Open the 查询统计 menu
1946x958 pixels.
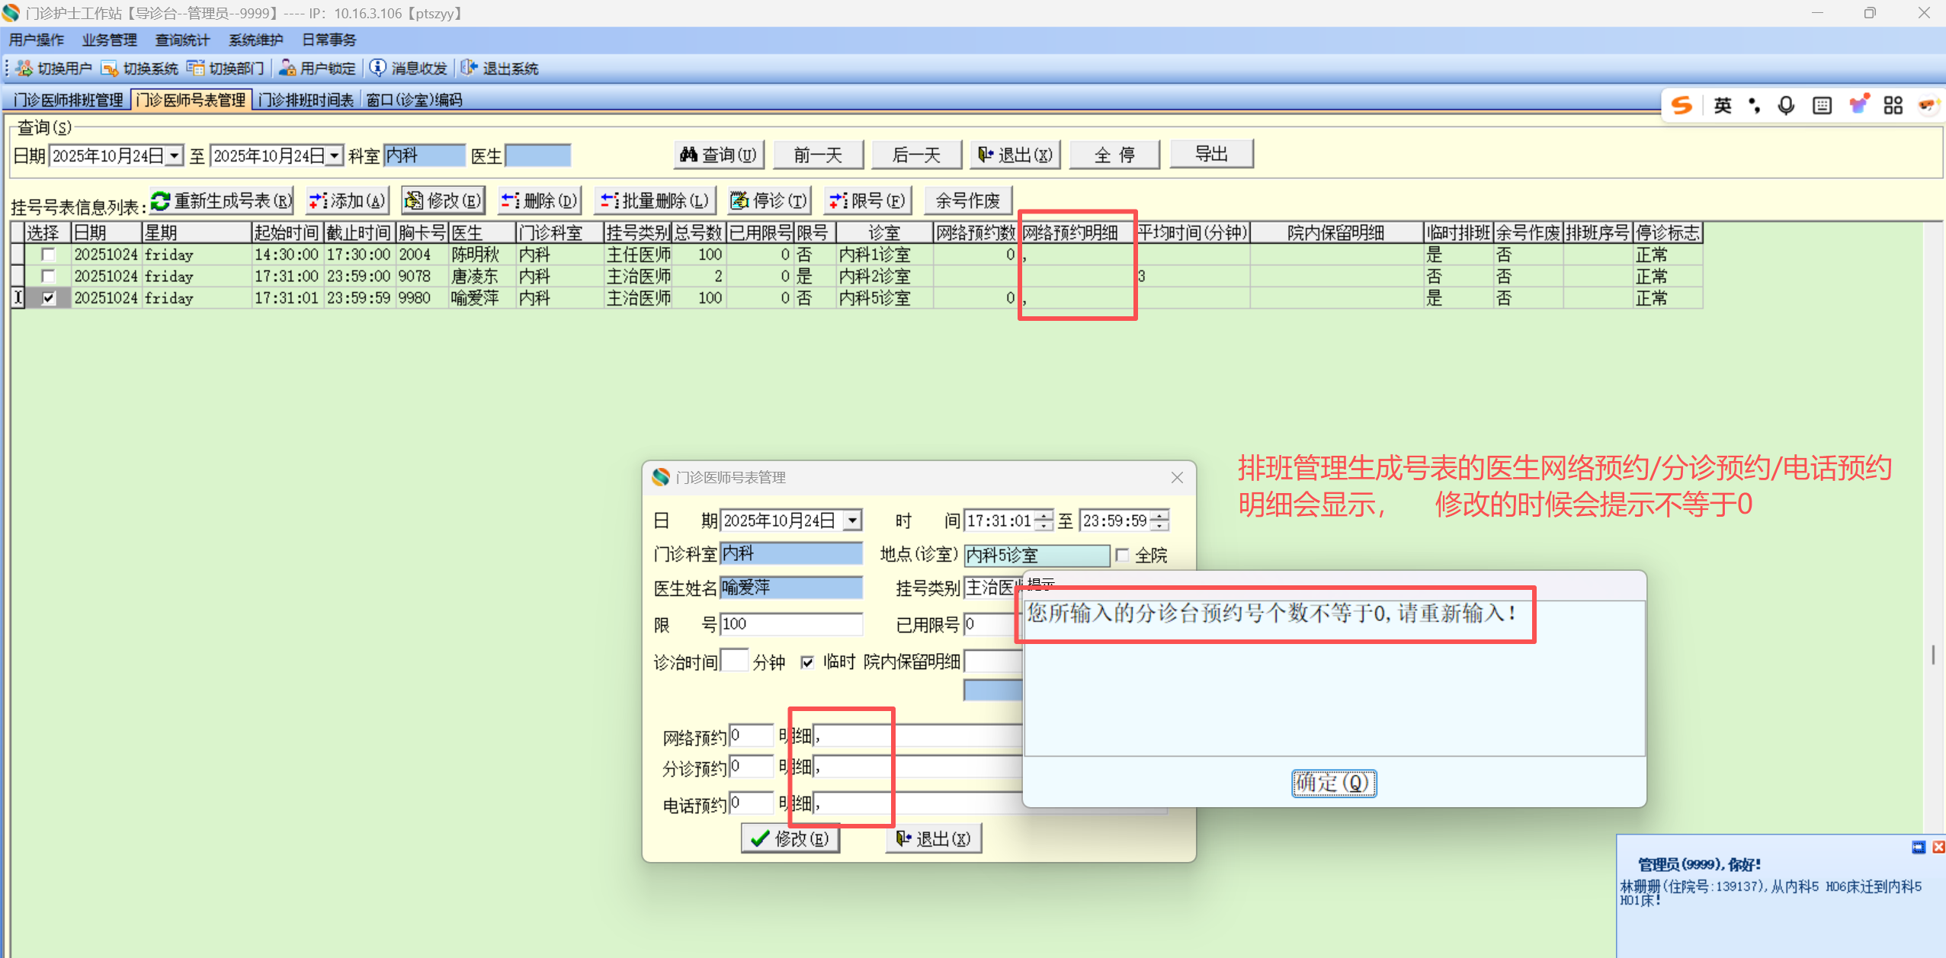coord(182,40)
